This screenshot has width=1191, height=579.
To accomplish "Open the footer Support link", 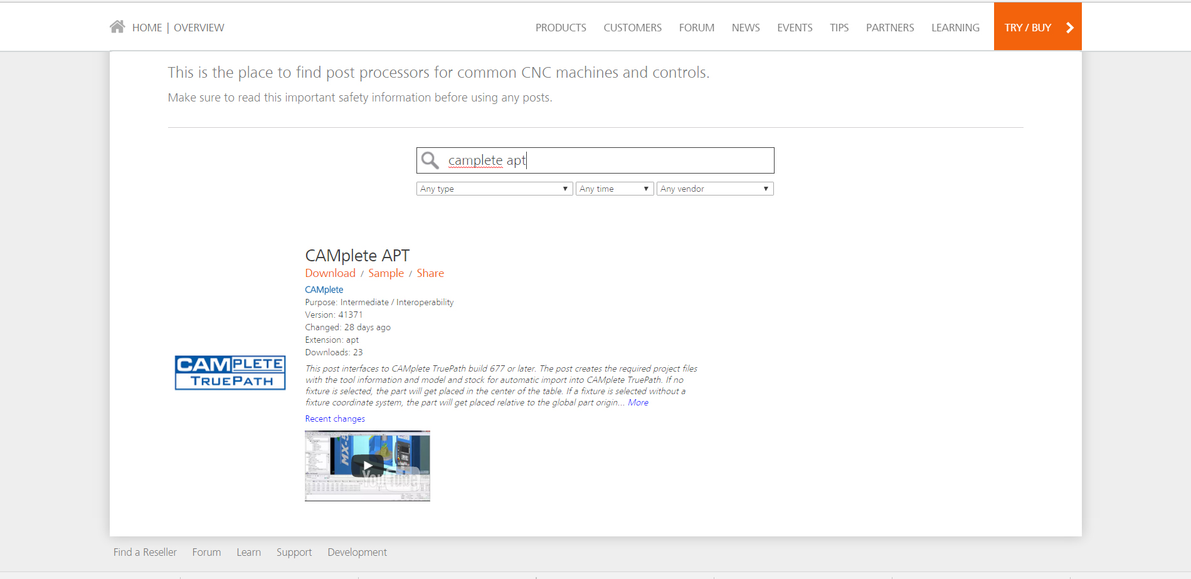I will (x=294, y=552).
